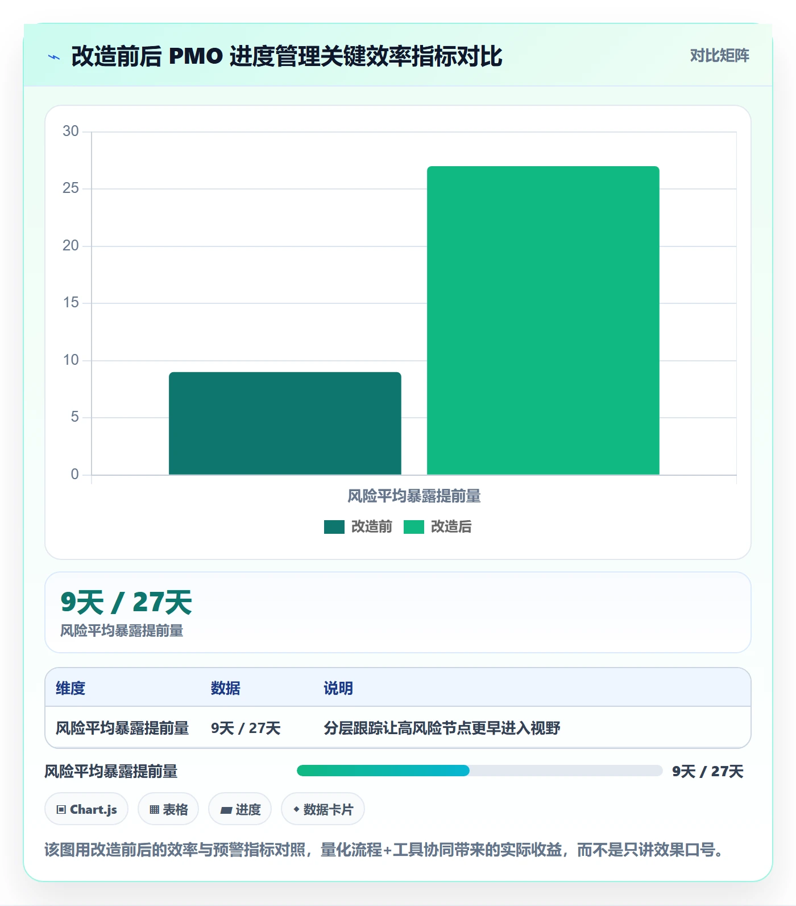Click the 对比矩阵 label in header
Image resolution: width=796 pixels, height=906 pixels.
click(x=719, y=55)
